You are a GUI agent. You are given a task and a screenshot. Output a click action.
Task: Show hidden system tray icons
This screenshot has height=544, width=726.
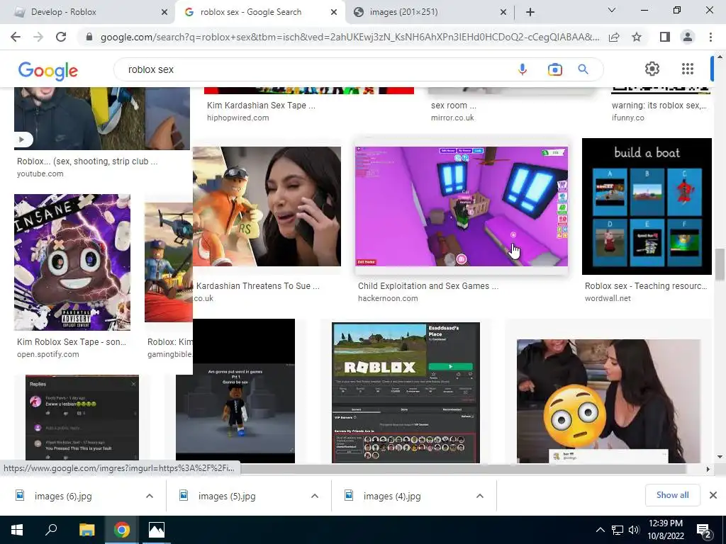(x=600, y=530)
